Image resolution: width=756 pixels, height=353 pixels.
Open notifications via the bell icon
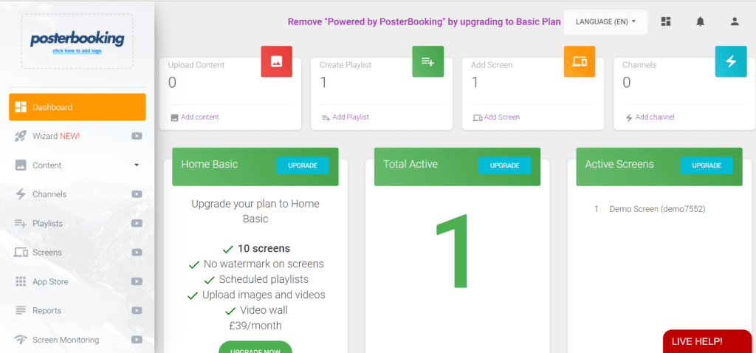tap(700, 21)
